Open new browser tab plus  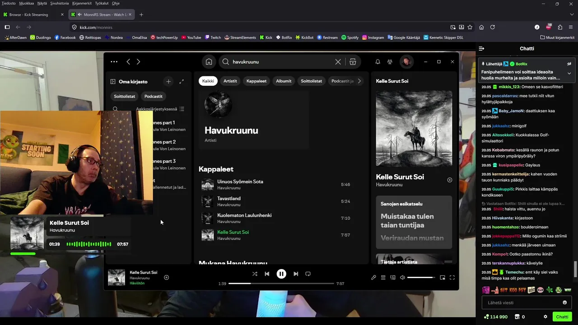(x=141, y=14)
